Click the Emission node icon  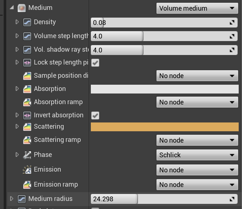(27, 169)
